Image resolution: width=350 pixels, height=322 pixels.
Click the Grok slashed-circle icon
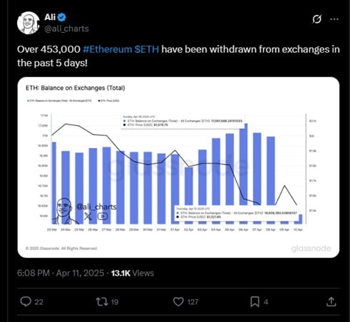pos(317,19)
